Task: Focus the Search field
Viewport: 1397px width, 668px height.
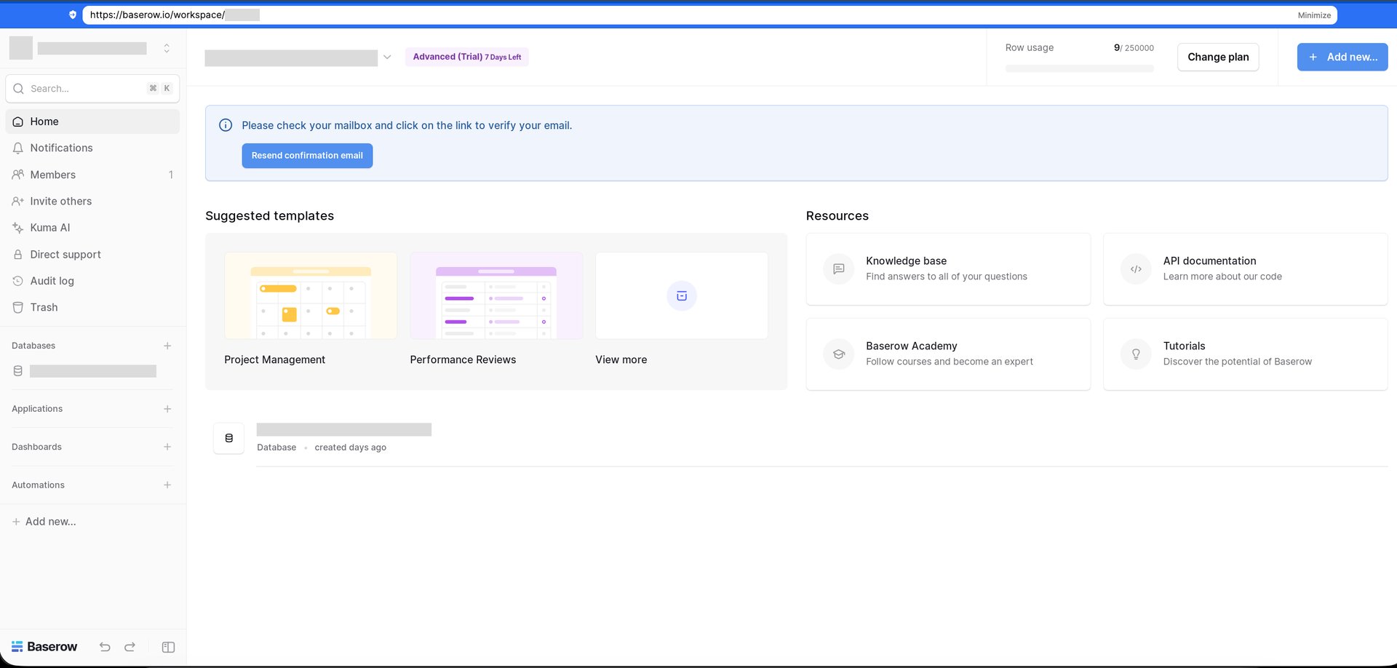Action: (x=92, y=89)
